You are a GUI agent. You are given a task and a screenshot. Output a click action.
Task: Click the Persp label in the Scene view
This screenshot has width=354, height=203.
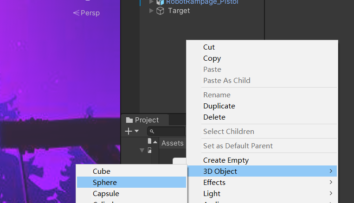(x=87, y=13)
